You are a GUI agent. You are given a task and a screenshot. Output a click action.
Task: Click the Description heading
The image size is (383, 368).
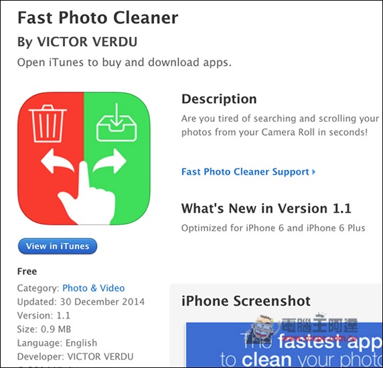pos(219,99)
